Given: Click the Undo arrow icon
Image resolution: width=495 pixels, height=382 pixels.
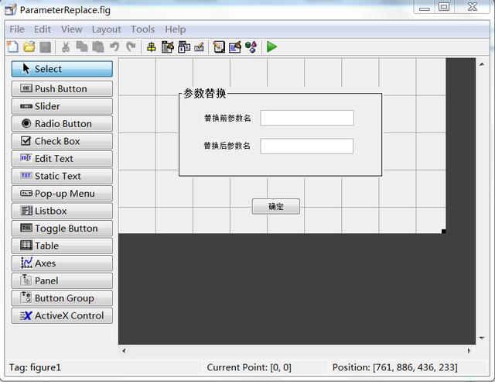Looking at the screenshot, I should click(x=114, y=46).
